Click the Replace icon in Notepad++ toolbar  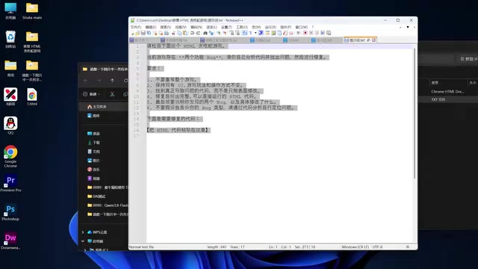(211, 33)
